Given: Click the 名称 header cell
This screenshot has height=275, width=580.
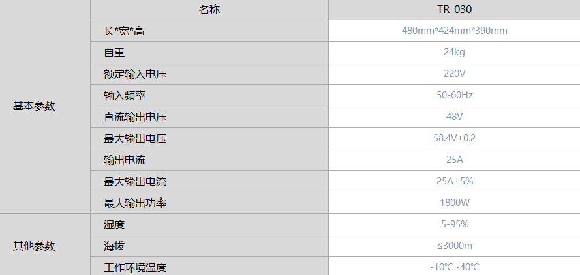Looking at the screenshot, I should click(x=209, y=10).
